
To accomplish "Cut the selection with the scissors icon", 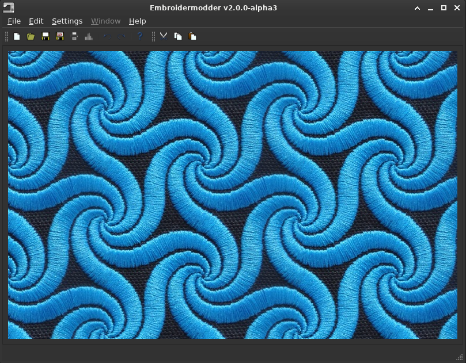I will pos(164,36).
